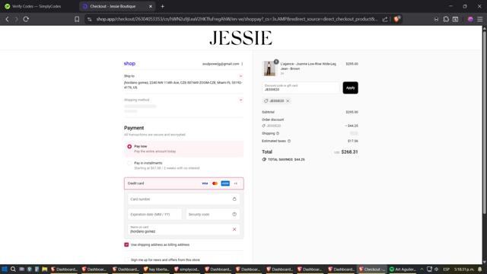
Task: Open Windows taskbar search
Action: (x=13, y=269)
